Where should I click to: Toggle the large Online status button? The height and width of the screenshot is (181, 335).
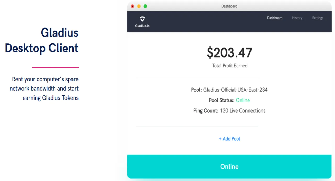pos(229,166)
